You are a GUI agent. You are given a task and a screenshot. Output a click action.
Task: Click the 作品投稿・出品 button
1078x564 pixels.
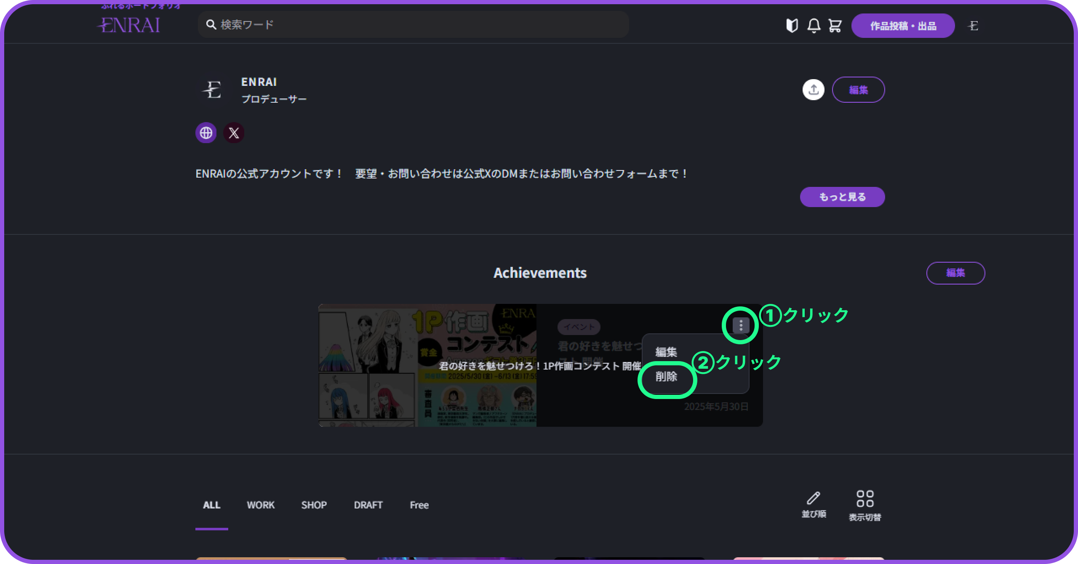point(903,26)
